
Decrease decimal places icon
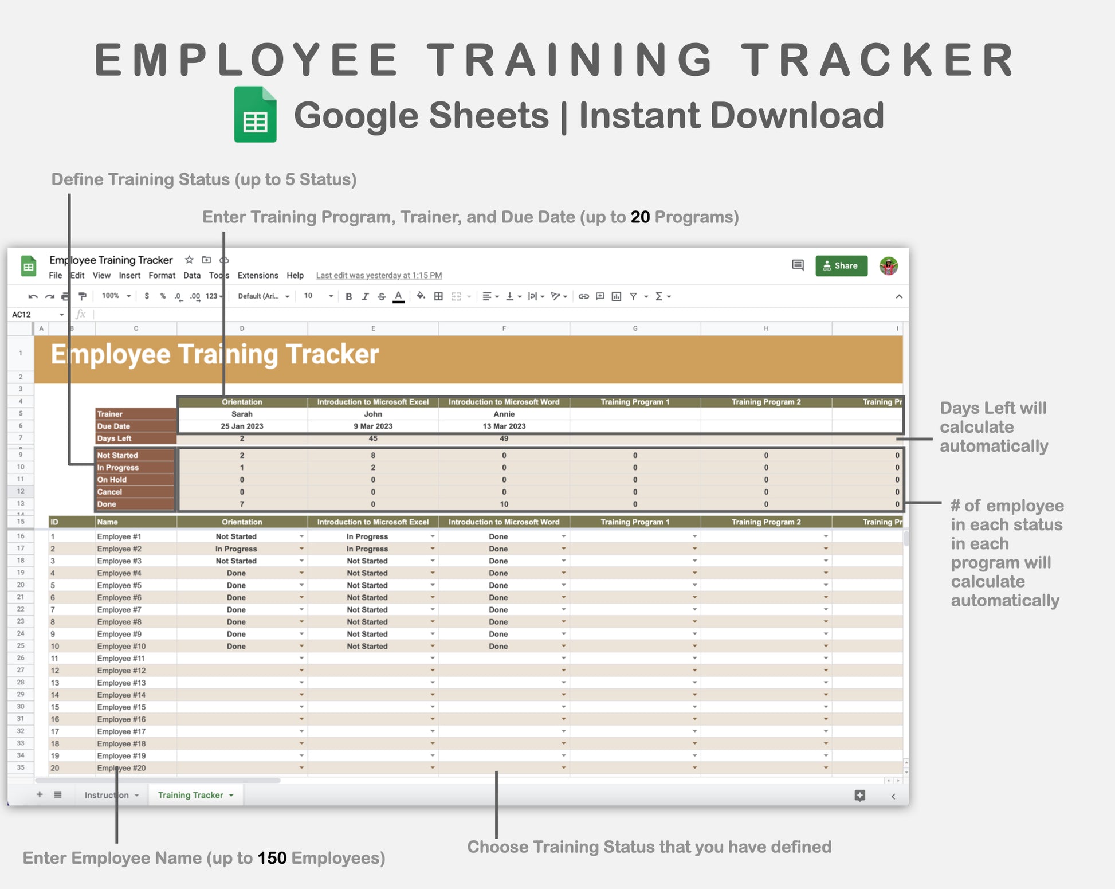[x=178, y=296]
